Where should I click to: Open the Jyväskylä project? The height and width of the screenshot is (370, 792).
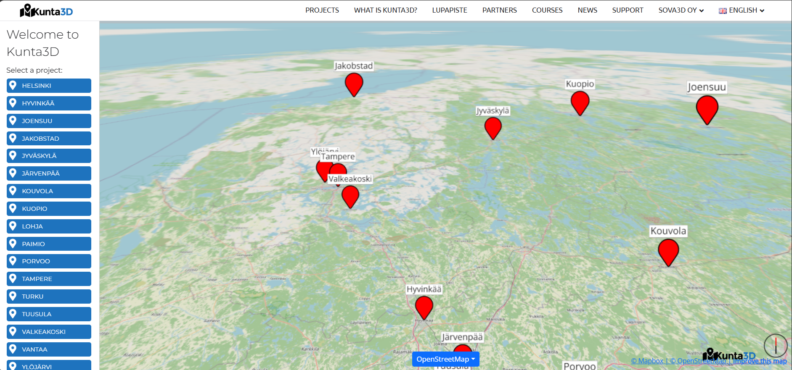(x=49, y=156)
